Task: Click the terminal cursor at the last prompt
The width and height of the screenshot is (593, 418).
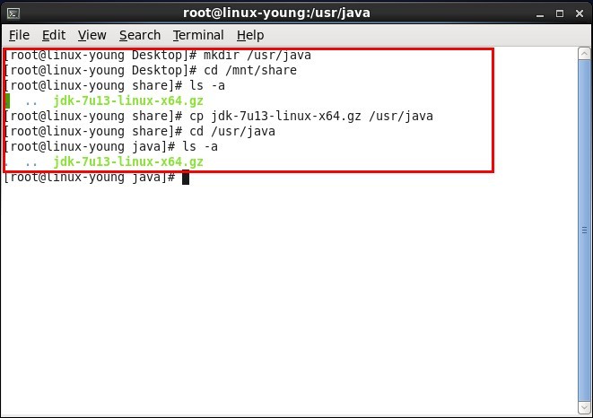Action: tap(186, 178)
